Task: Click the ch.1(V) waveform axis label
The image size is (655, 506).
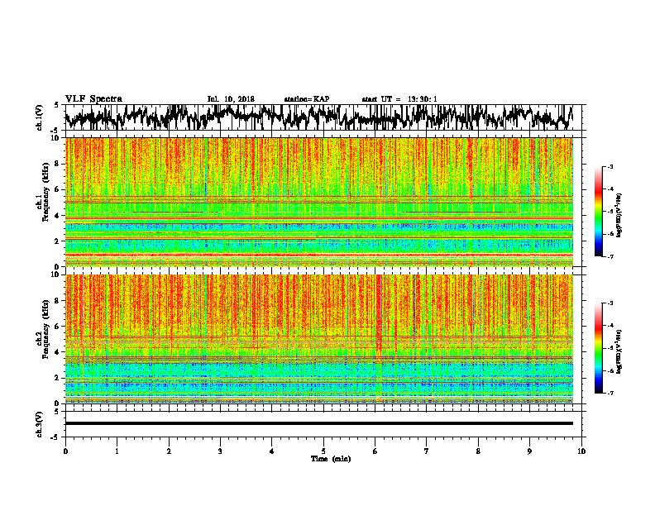Action: pyautogui.click(x=40, y=117)
